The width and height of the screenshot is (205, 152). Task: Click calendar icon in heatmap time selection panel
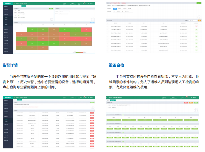93,19
